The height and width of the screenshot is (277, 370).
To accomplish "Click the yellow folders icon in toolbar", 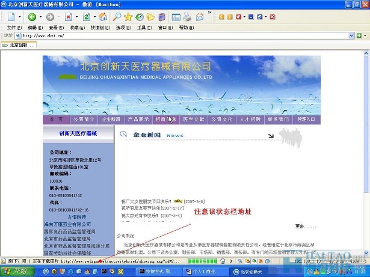I will tap(150, 17).
